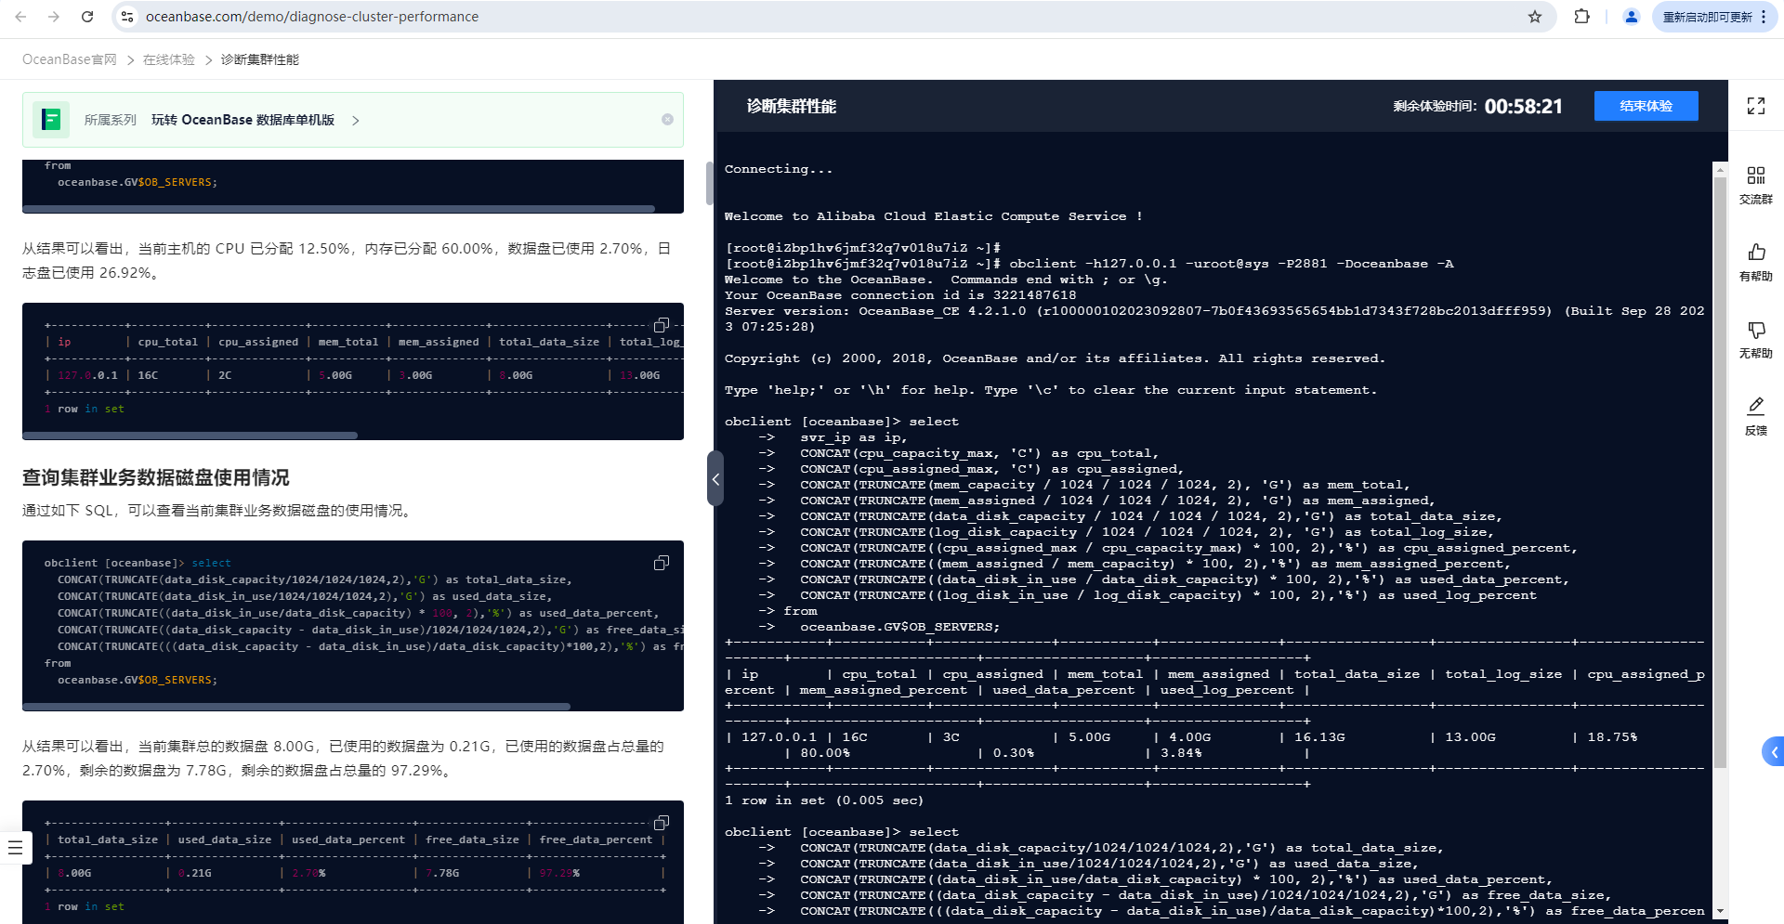Click 'Connecting...' line in terminal
Viewport: 1784px width, 924px height.
coord(779,169)
